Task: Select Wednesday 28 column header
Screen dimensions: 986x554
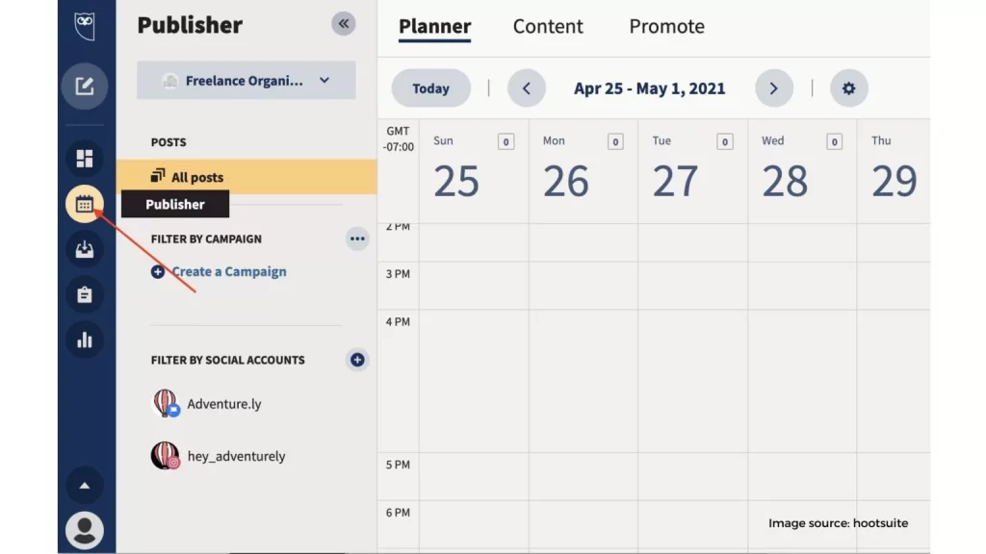Action: (x=802, y=170)
